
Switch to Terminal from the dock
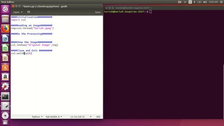pyautogui.click(x=5, y=97)
